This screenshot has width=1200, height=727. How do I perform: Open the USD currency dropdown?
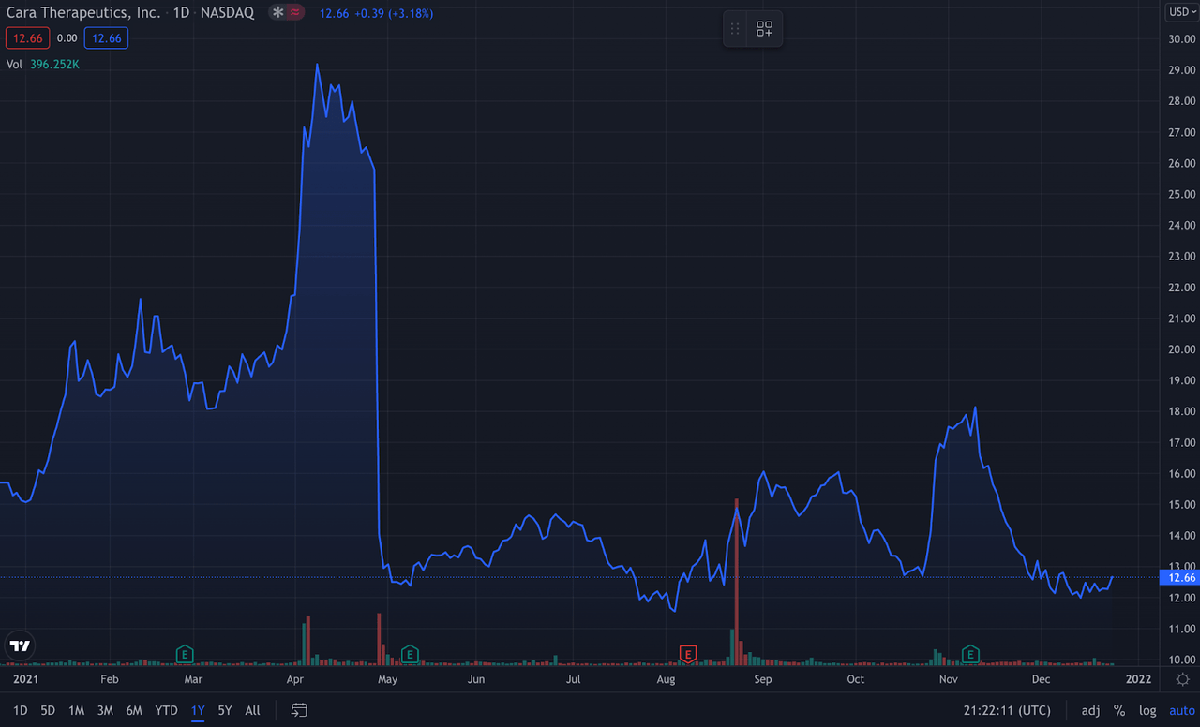[1180, 12]
